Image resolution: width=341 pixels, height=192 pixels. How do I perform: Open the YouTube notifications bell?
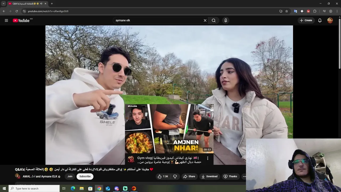(x=320, y=20)
